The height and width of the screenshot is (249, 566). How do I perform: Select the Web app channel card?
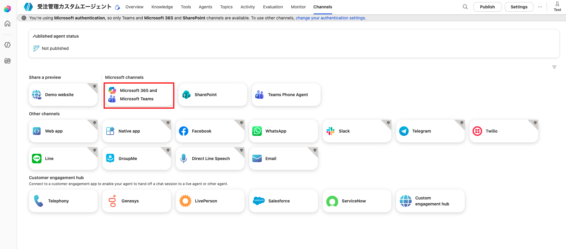click(63, 131)
